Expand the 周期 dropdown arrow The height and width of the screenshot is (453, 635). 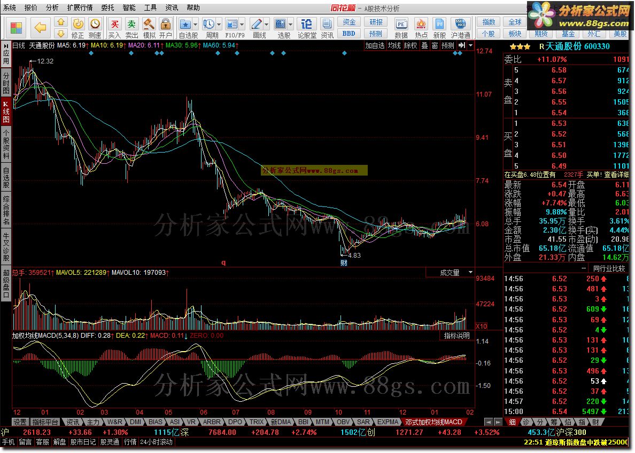(x=219, y=24)
